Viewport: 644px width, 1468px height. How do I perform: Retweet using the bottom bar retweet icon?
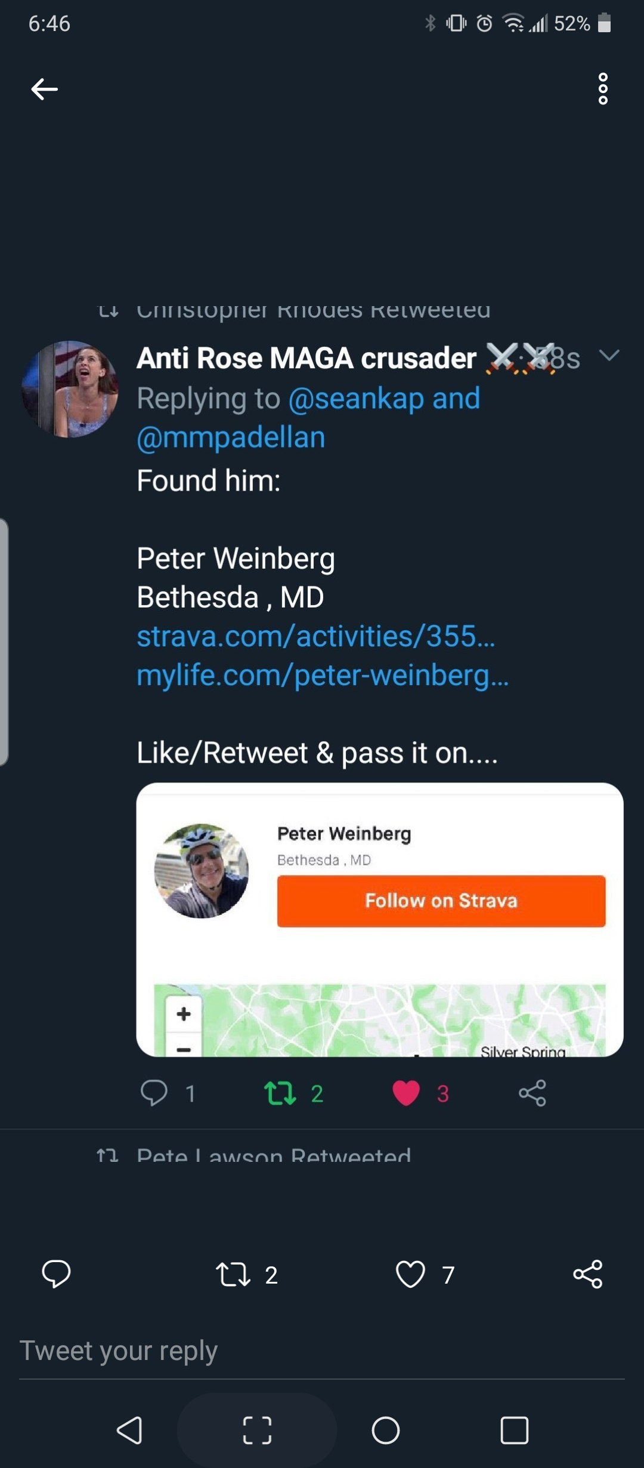[233, 1274]
